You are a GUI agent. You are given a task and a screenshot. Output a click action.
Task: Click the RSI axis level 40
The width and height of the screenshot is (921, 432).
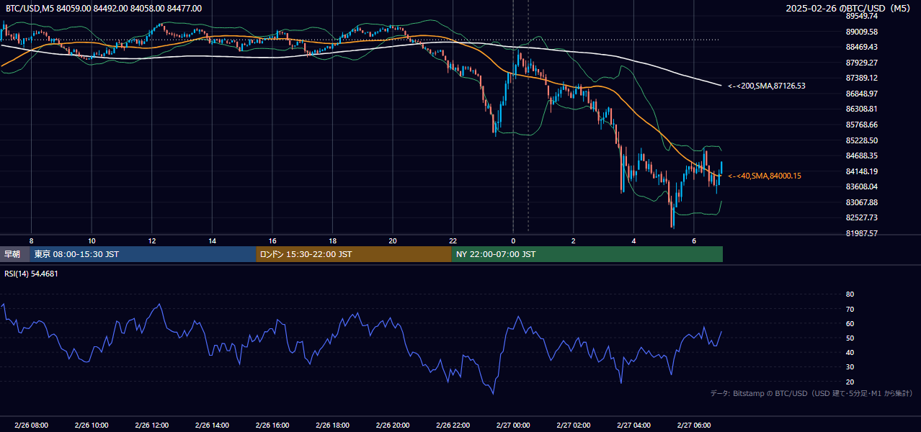(x=850, y=352)
